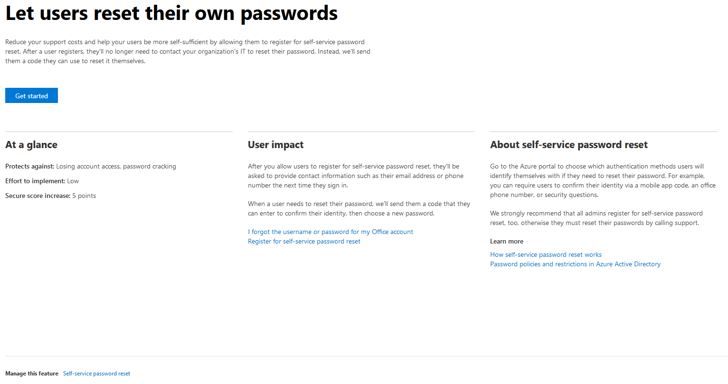The width and height of the screenshot is (728, 384).
Task: Click the 'Let users reset their own passwords' title
Action: (171, 13)
